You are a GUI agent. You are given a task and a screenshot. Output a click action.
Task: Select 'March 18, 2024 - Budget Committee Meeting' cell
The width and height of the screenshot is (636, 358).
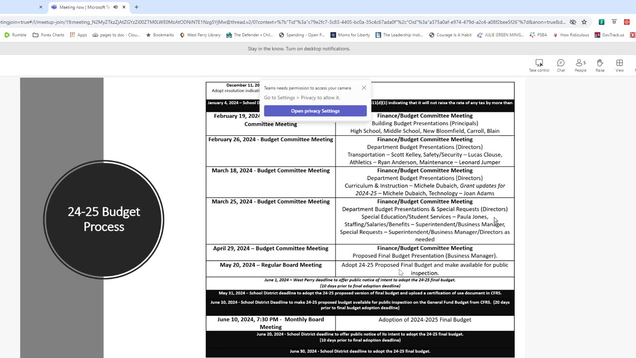pyautogui.click(x=271, y=182)
